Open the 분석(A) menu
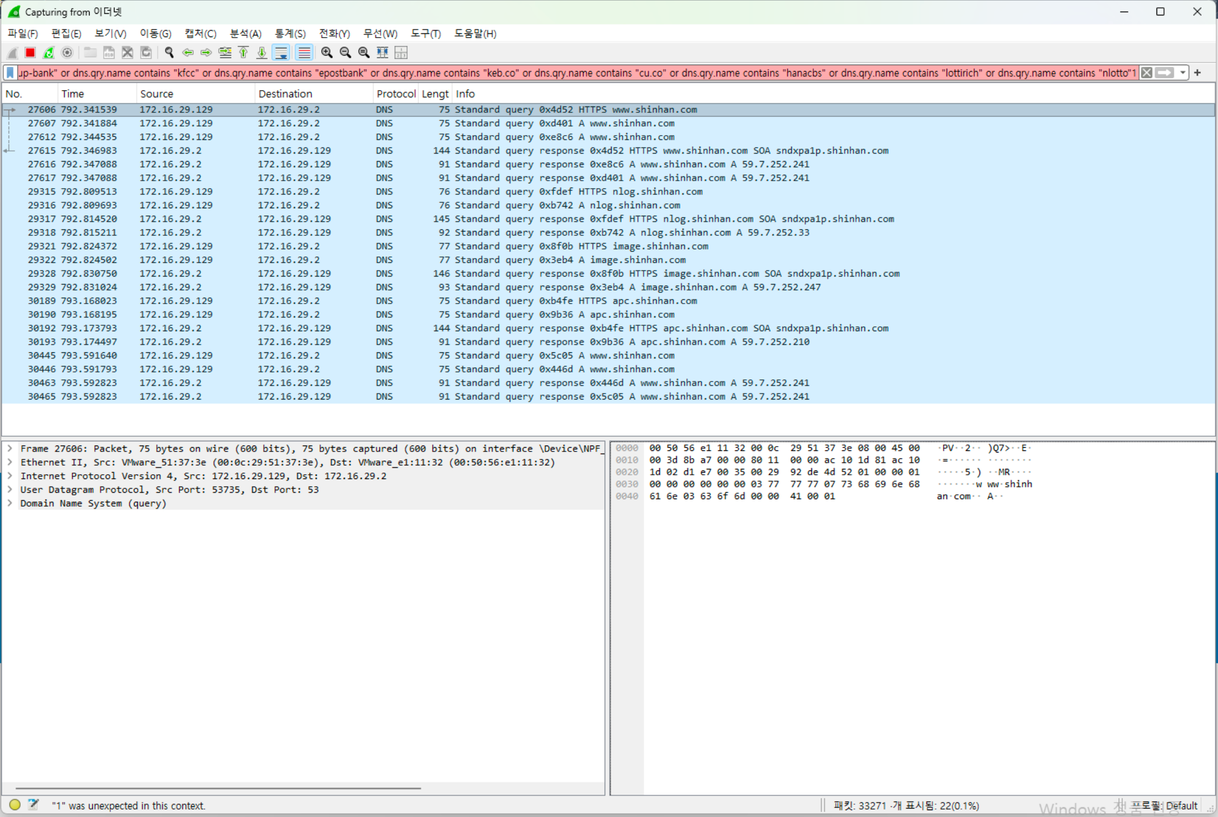The width and height of the screenshot is (1218, 817). (x=245, y=33)
